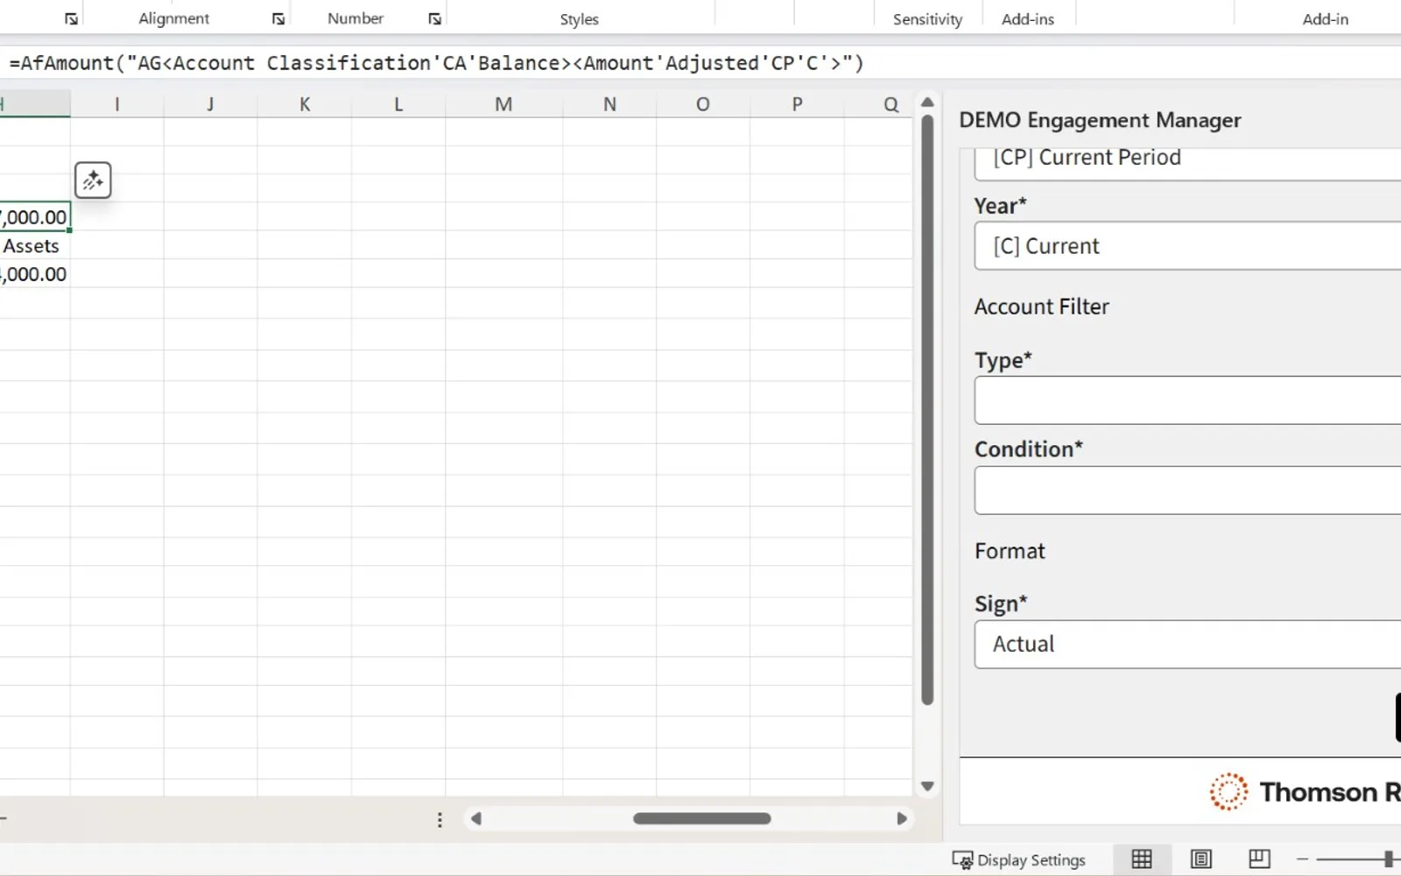Open the Sign dropdown showing Actual
This screenshot has width=1401, height=876.
pos(1187,645)
